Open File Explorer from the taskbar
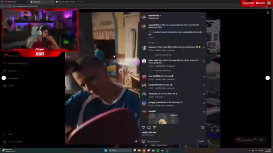 tap(139, 150)
